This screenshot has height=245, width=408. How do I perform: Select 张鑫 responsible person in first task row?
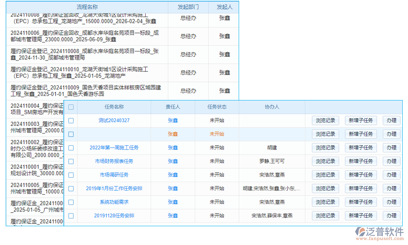[x=172, y=120]
